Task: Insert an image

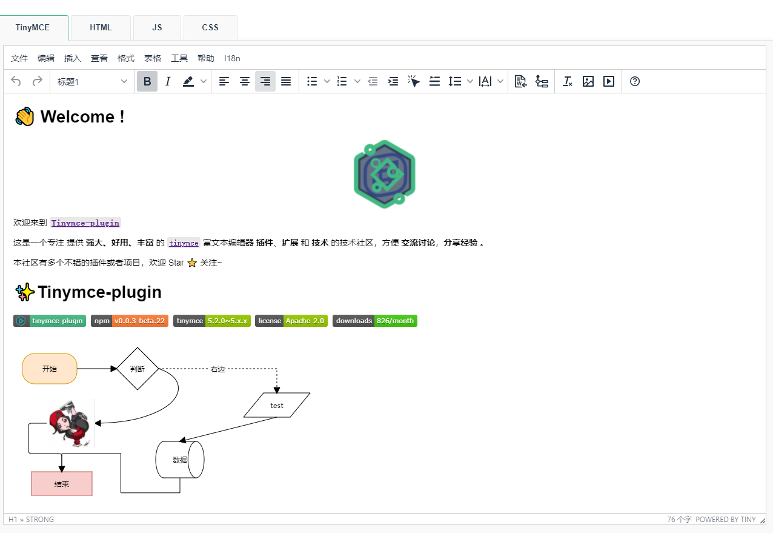Action: pyautogui.click(x=588, y=81)
